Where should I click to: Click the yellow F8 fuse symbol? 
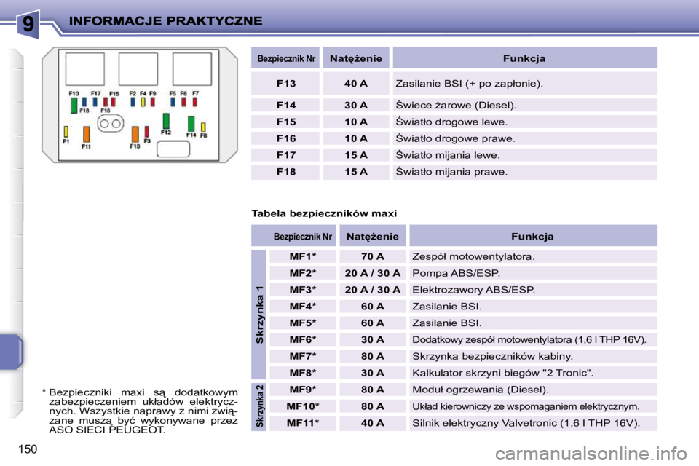click(x=203, y=127)
